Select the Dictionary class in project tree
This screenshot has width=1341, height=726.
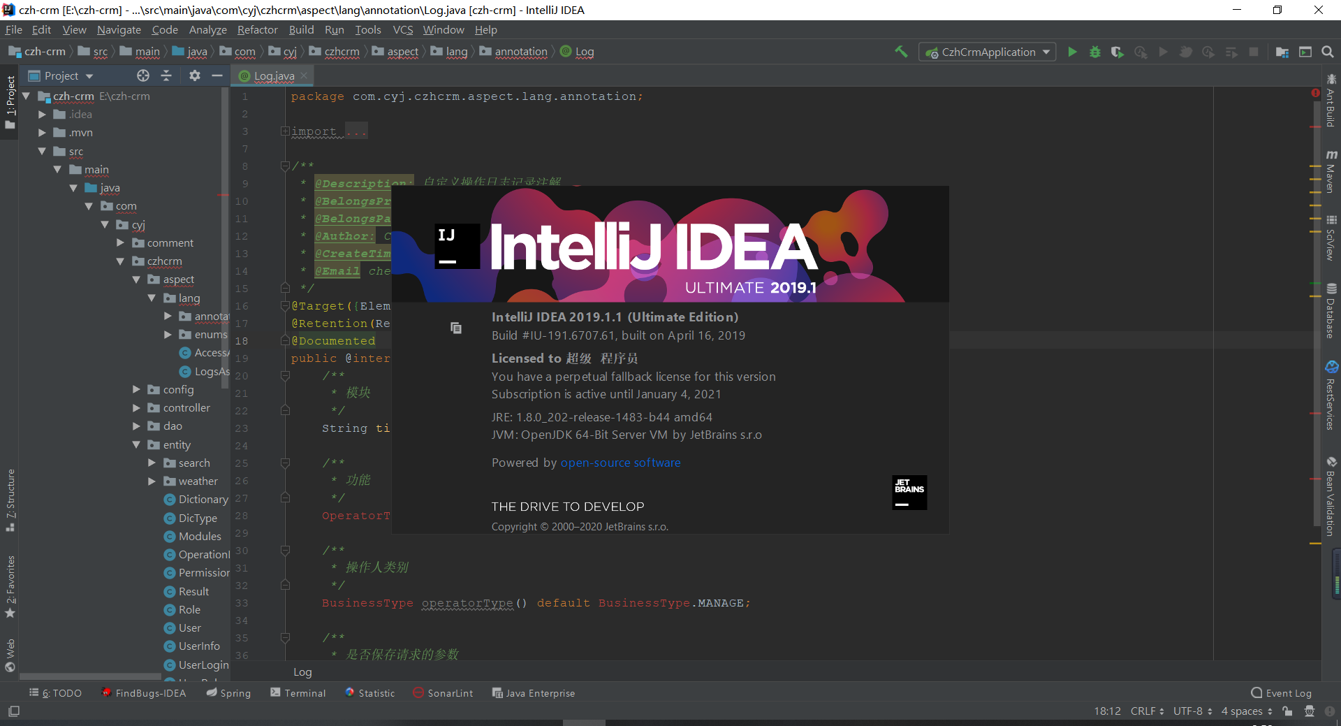196,500
